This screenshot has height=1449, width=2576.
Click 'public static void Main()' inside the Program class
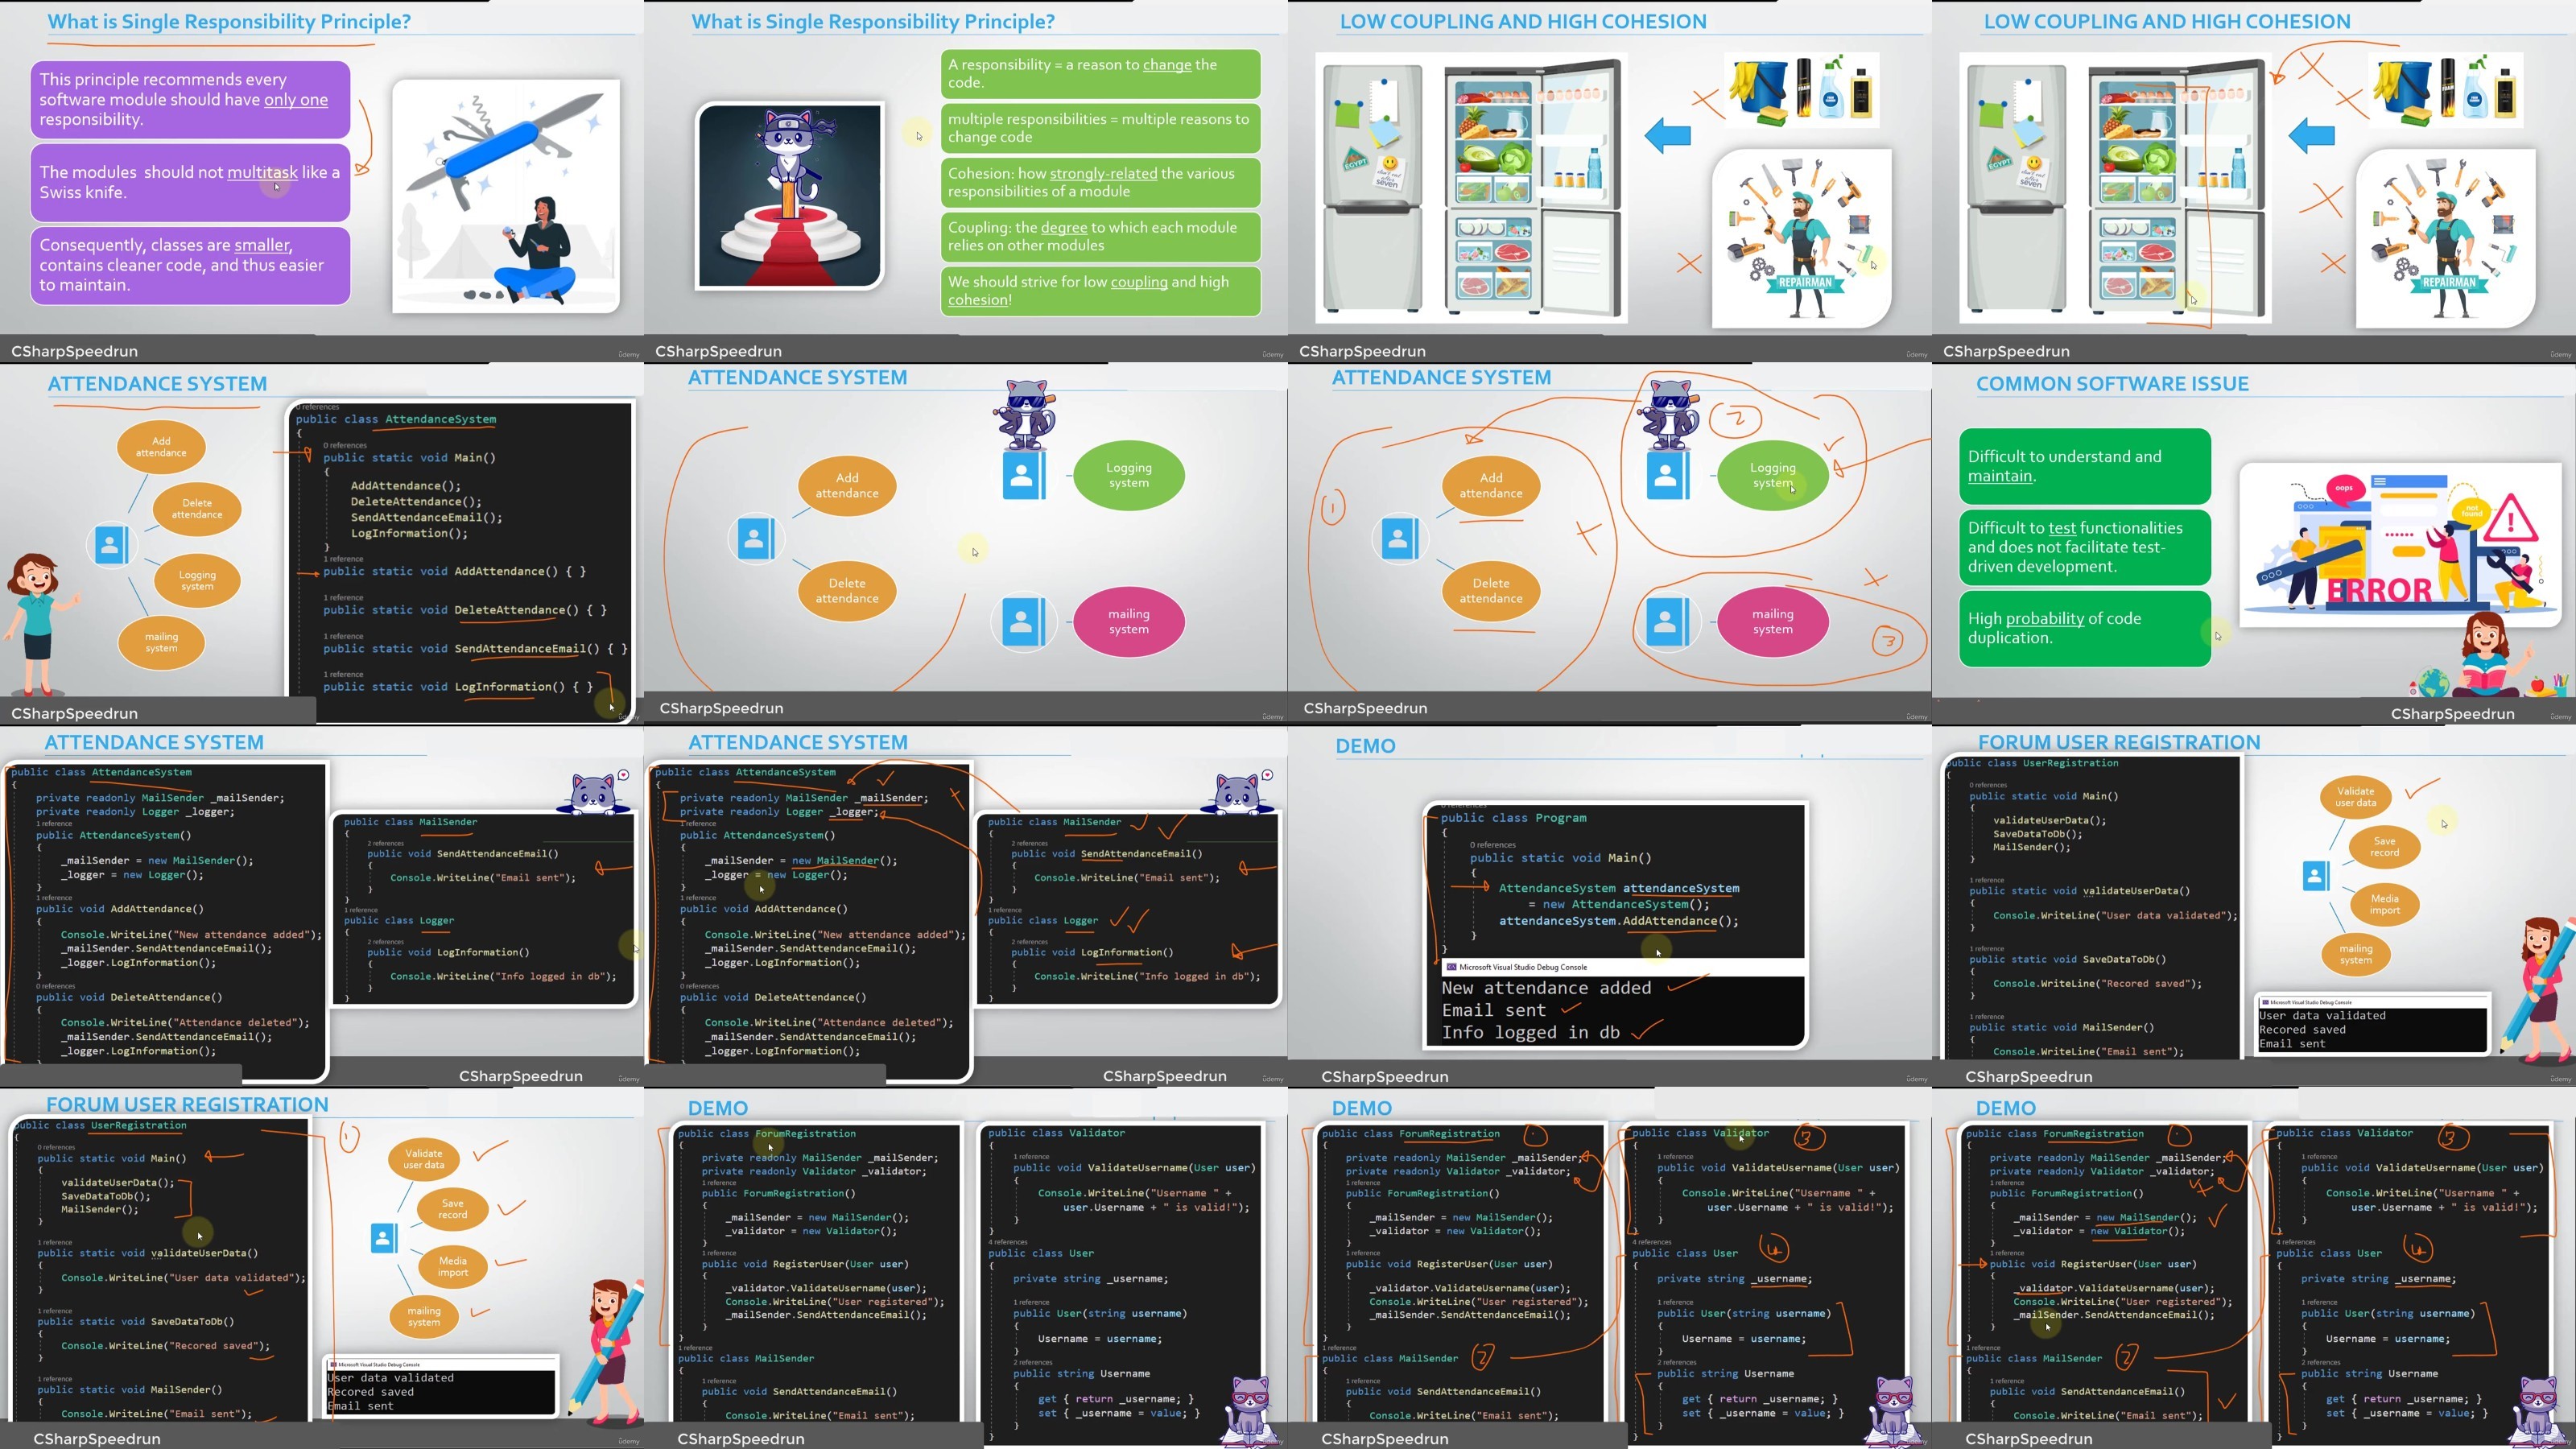1560,858
